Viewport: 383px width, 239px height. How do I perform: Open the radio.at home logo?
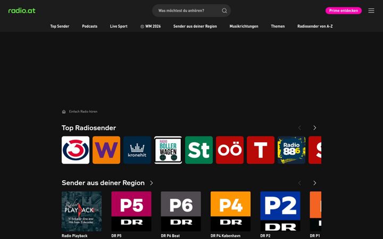22,11
